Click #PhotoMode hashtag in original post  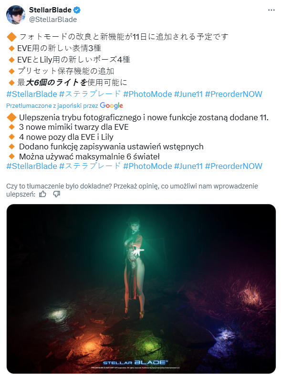click(x=147, y=94)
